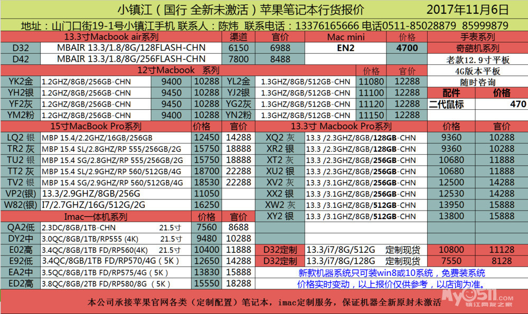Click the 18530 price for TV2
The height and width of the screenshot is (314, 528).
(206, 183)
